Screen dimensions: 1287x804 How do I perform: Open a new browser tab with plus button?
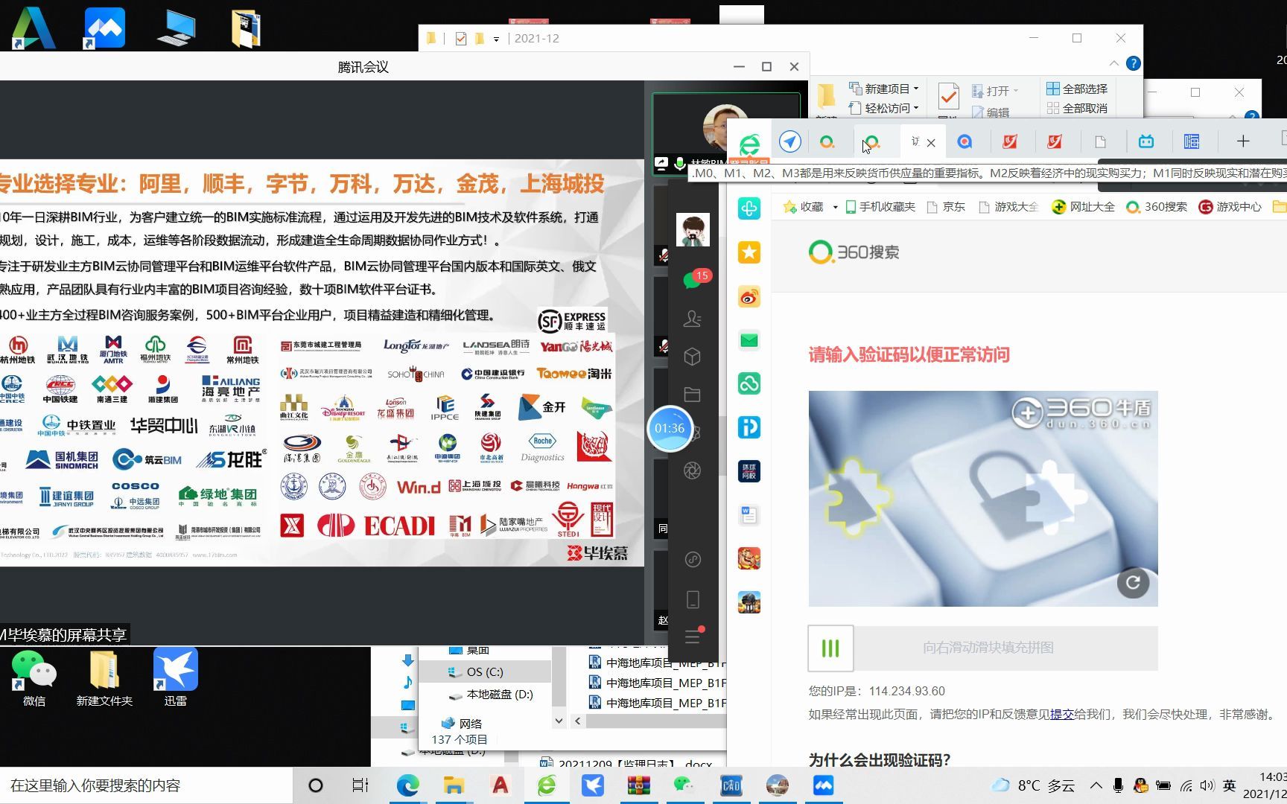(x=1243, y=141)
